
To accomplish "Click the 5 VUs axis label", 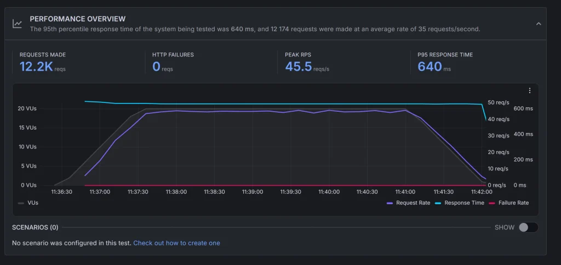I will 28,166.
